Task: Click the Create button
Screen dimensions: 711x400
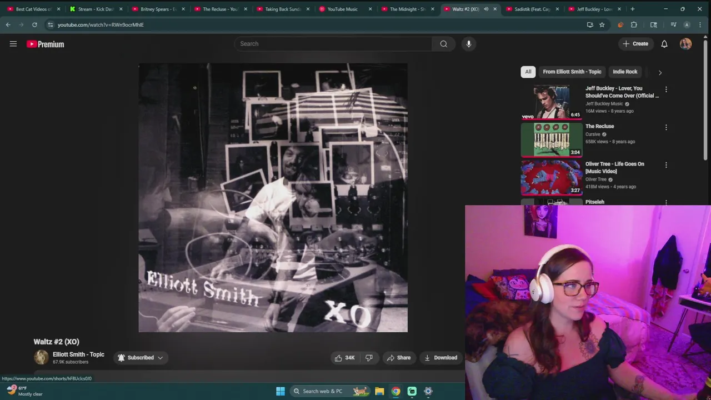Action: 635,44
